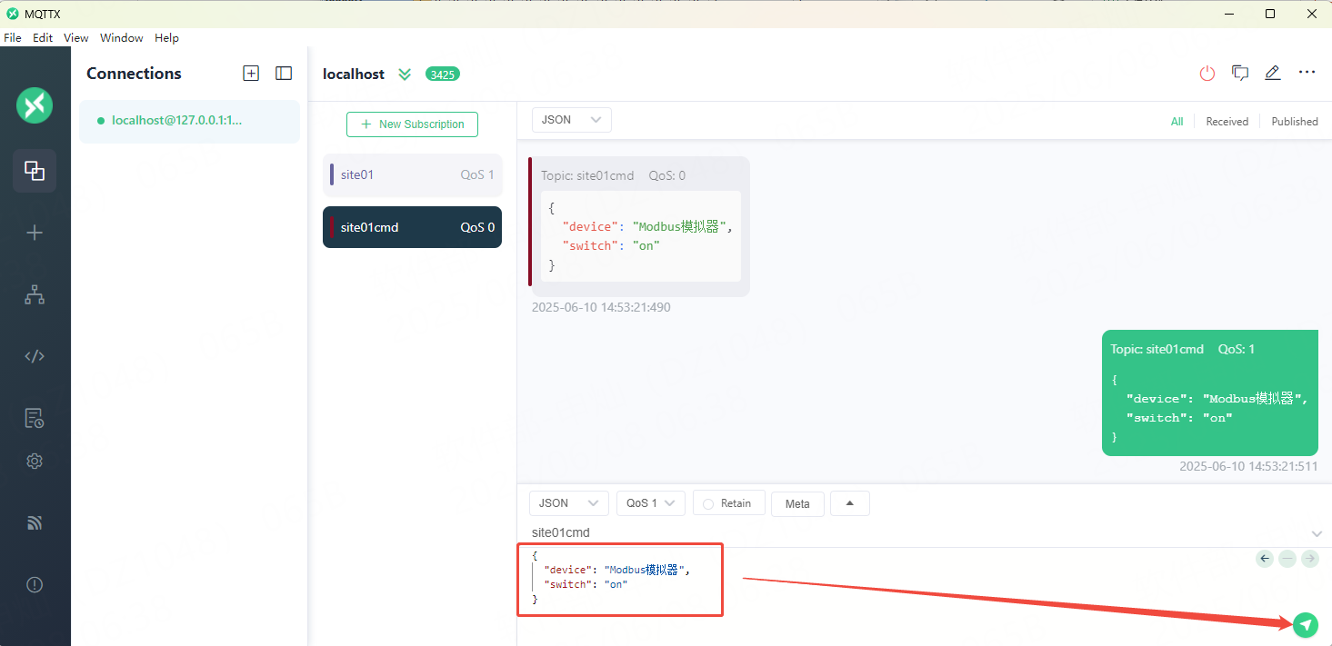Expand the green double chevron next to localhost
Viewport: 1332px width, 646px height.
(405, 75)
